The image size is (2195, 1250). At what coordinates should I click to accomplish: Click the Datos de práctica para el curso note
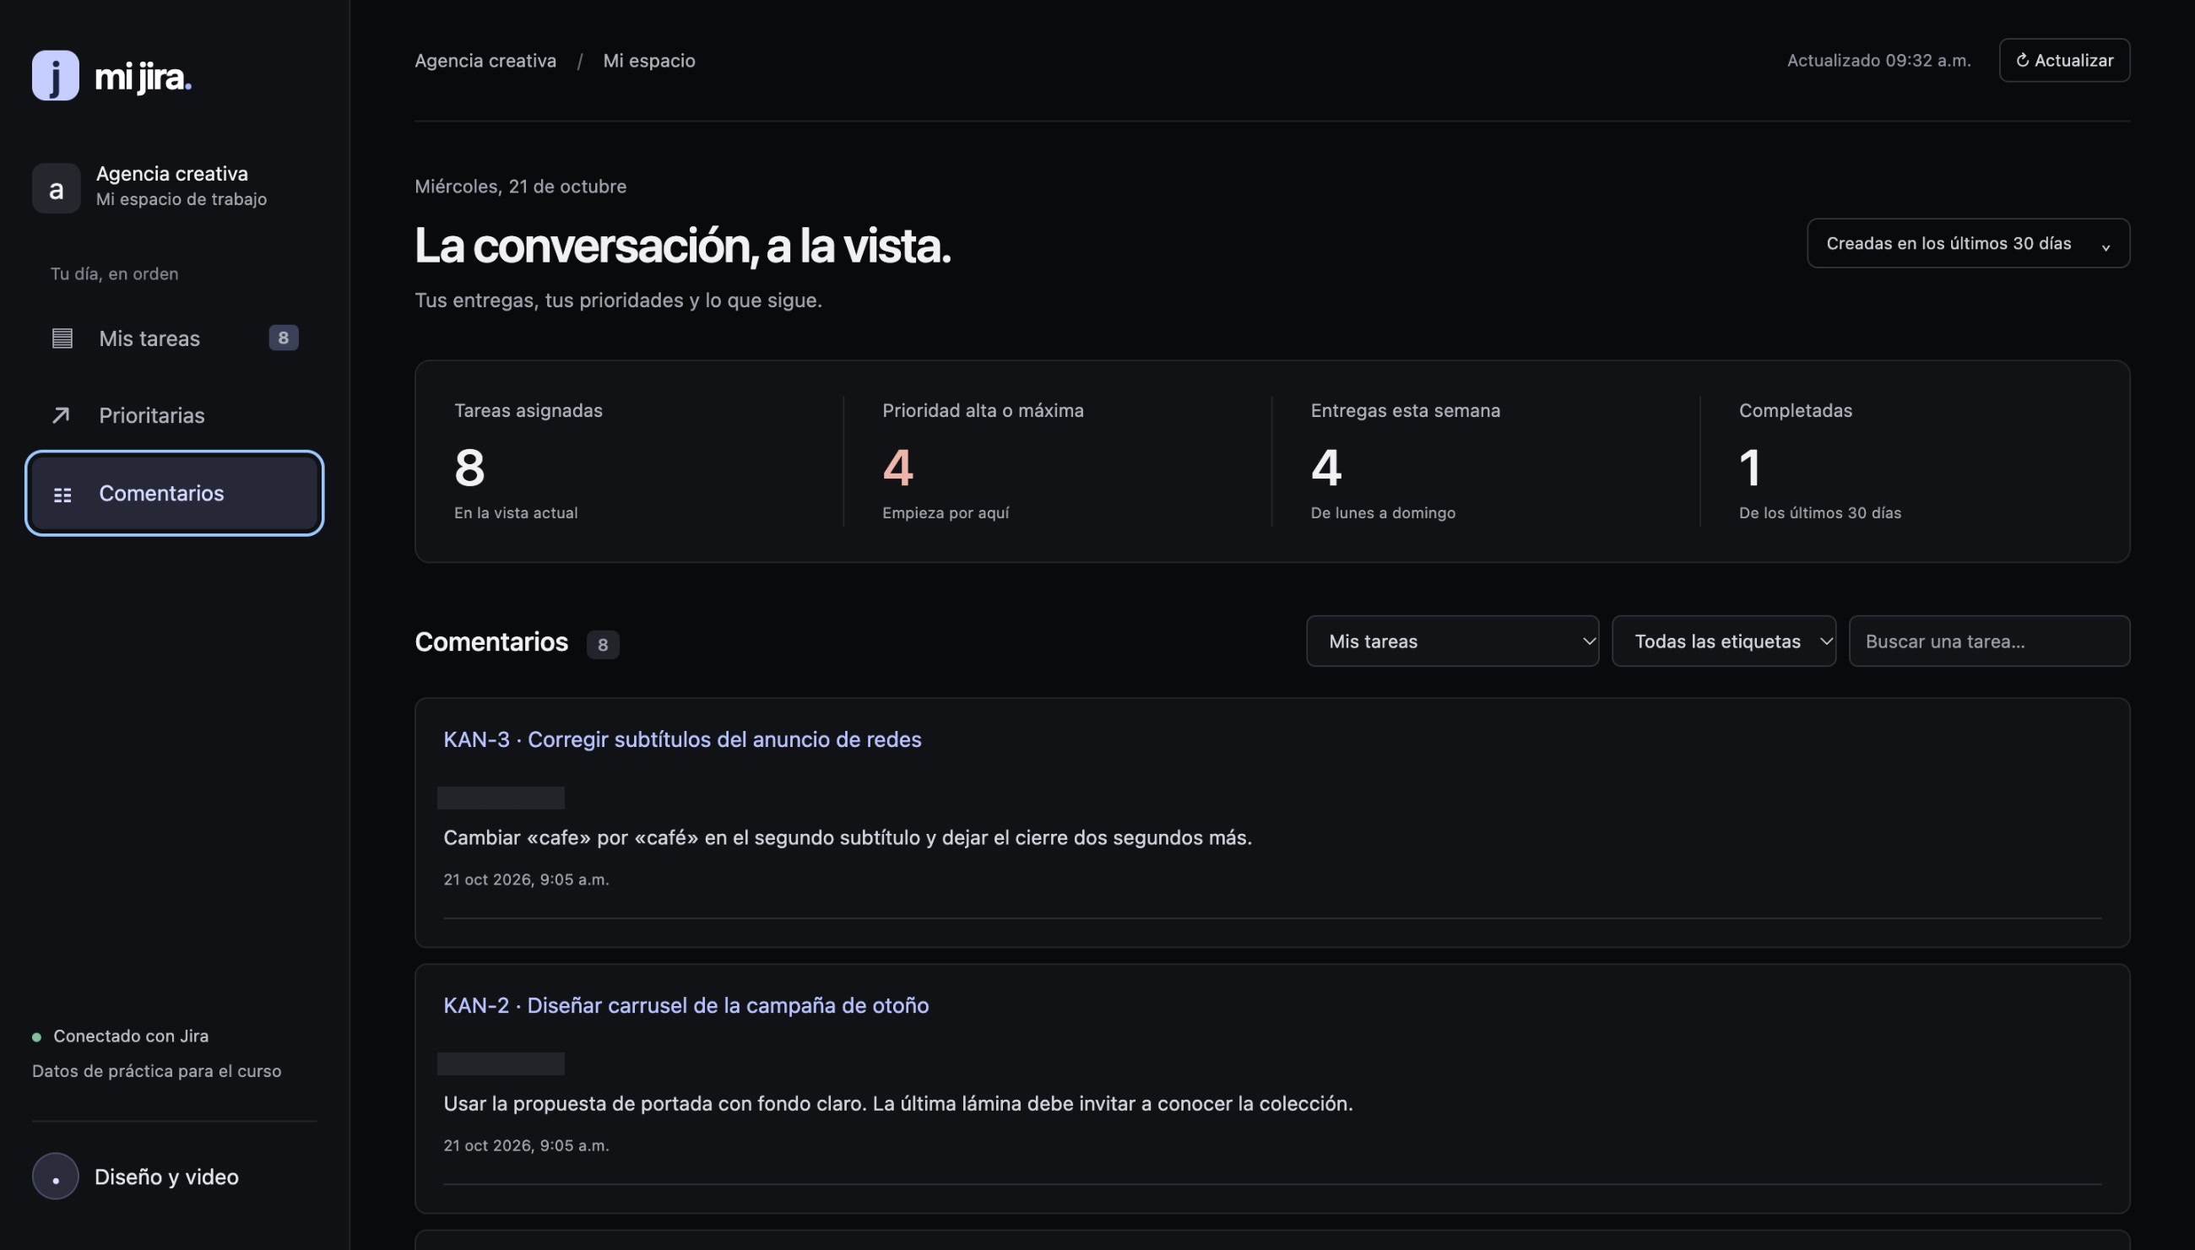point(156,1070)
